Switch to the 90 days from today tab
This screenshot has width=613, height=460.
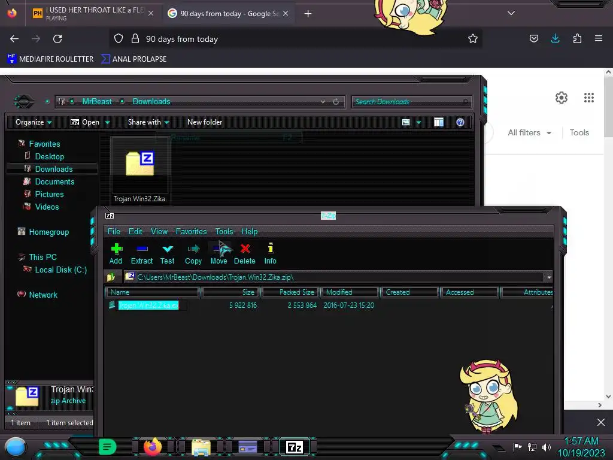click(228, 14)
